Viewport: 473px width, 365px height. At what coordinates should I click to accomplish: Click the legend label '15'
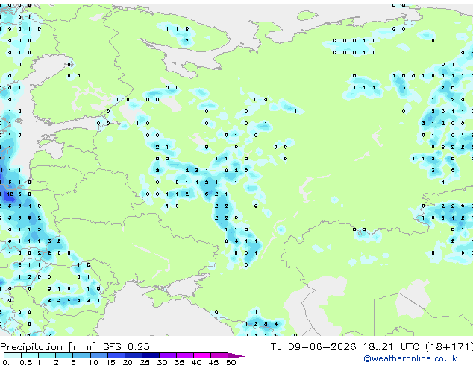coord(110,362)
